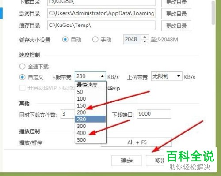221x176 pixels.
Task: Click the 播放控制 section heading
Action: (x=30, y=131)
